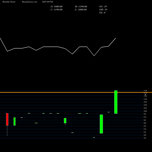
Task: Click the 1095 price axis label
Action: tap(145, 102)
